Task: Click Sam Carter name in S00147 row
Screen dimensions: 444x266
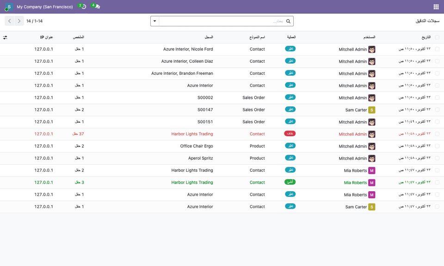Action: (x=356, y=110)
